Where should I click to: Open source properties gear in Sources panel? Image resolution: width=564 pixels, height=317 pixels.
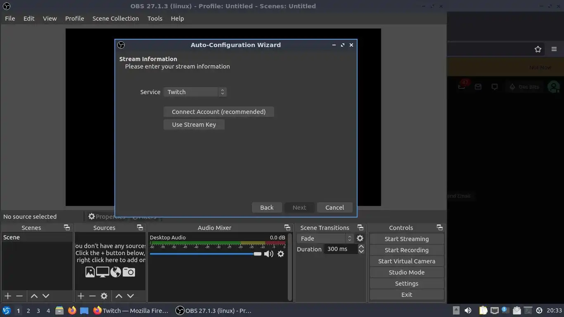click(x=104, y=296)
